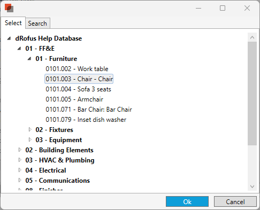
Task: Pick the 0101.005 - Armchair item
Action: (x=74, y=99)
